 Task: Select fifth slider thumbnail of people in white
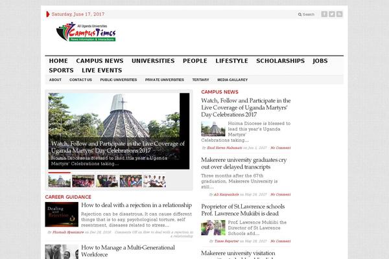point(154,181)
